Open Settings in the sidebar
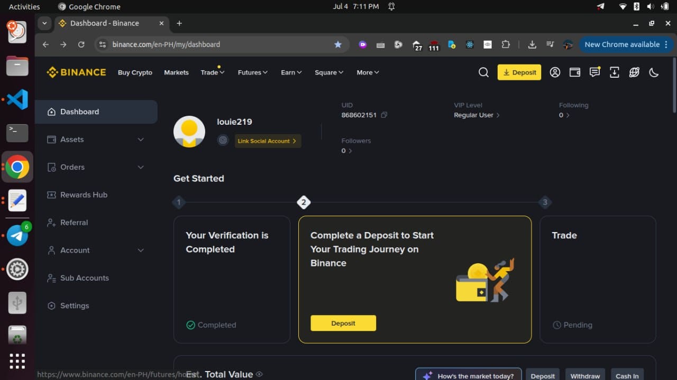This screenshot has width=677, height=380. pos(96,305)
